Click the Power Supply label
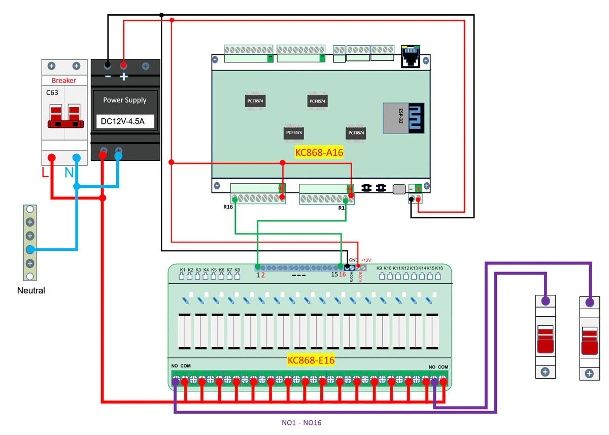609x435 pixels. (x=125, y=100)
